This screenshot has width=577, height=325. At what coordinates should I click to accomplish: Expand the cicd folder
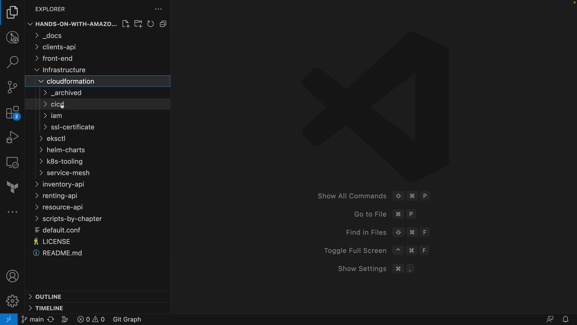coord(57,104)
